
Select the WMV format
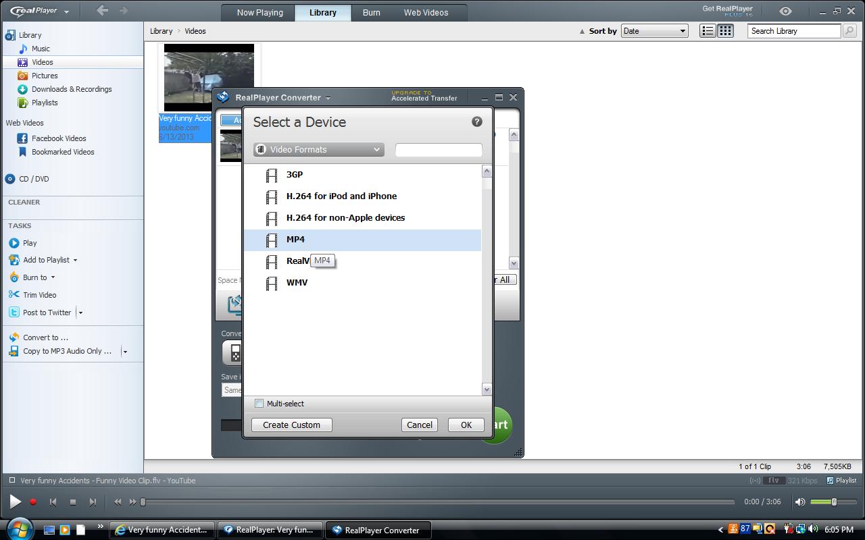pos(362,283)
